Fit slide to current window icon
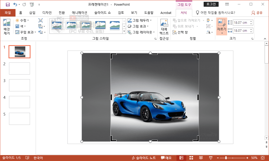This screenshot has height=161, width=269. coord(263,158)
